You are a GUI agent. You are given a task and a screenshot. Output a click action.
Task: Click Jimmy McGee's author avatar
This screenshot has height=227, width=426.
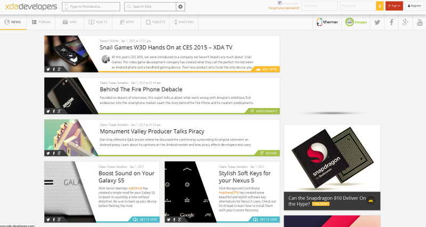[105, 59]
